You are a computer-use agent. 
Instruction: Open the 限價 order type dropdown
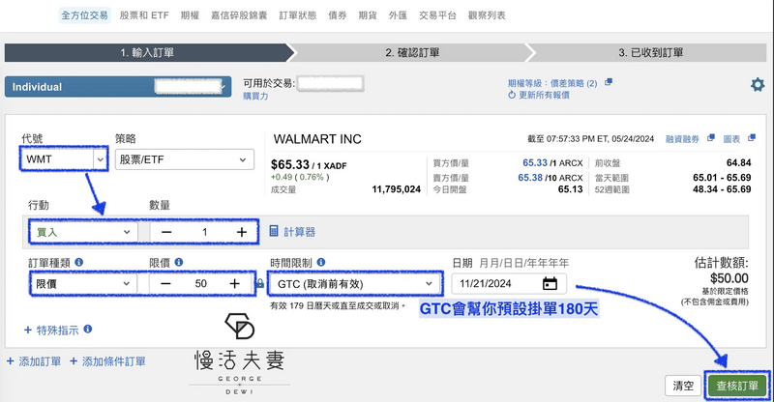[x=83, y=283]
